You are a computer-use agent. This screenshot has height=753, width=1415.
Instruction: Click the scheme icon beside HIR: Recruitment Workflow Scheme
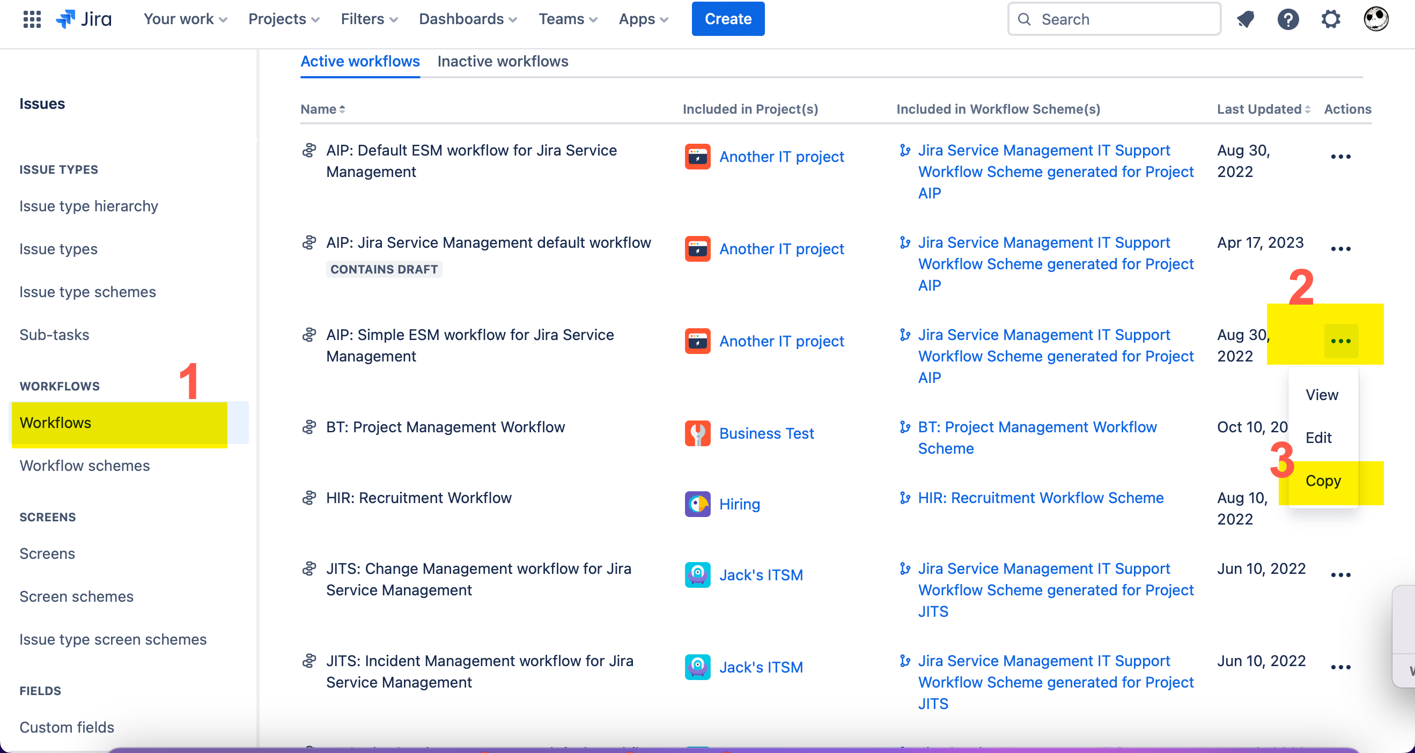tap(905, 498)
